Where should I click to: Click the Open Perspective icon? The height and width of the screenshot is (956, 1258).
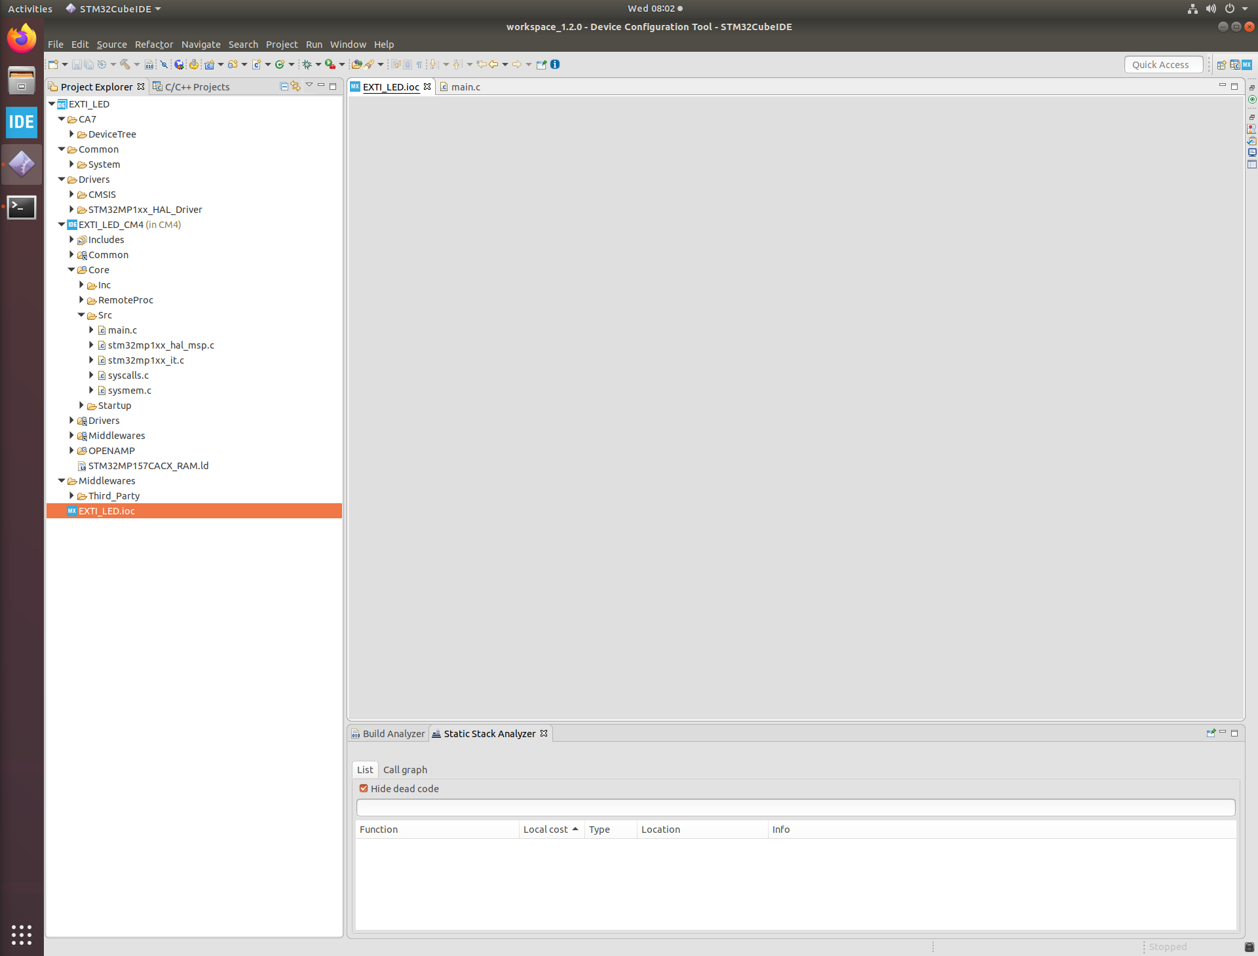click(1221, 65)
